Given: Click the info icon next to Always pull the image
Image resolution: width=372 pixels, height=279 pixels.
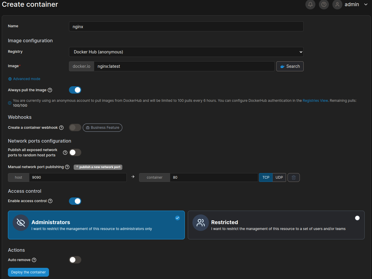Looking at the screenshot, I should tap(50, 90).
